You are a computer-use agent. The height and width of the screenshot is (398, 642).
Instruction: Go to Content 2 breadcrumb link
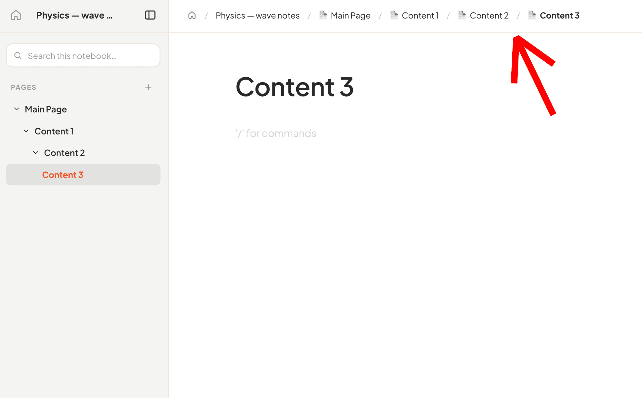click(x=489, y=15)
